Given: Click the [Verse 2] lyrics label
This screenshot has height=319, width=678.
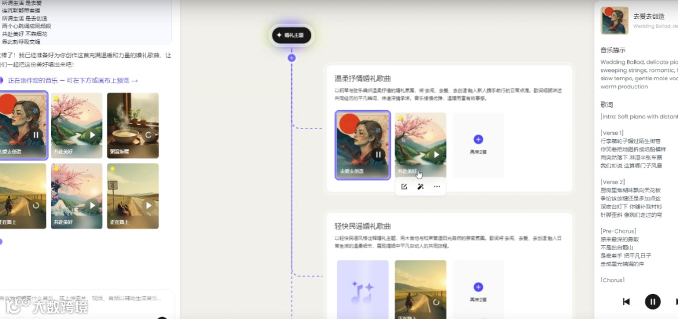Looking at the screenshot, I should tap(612, 182).
